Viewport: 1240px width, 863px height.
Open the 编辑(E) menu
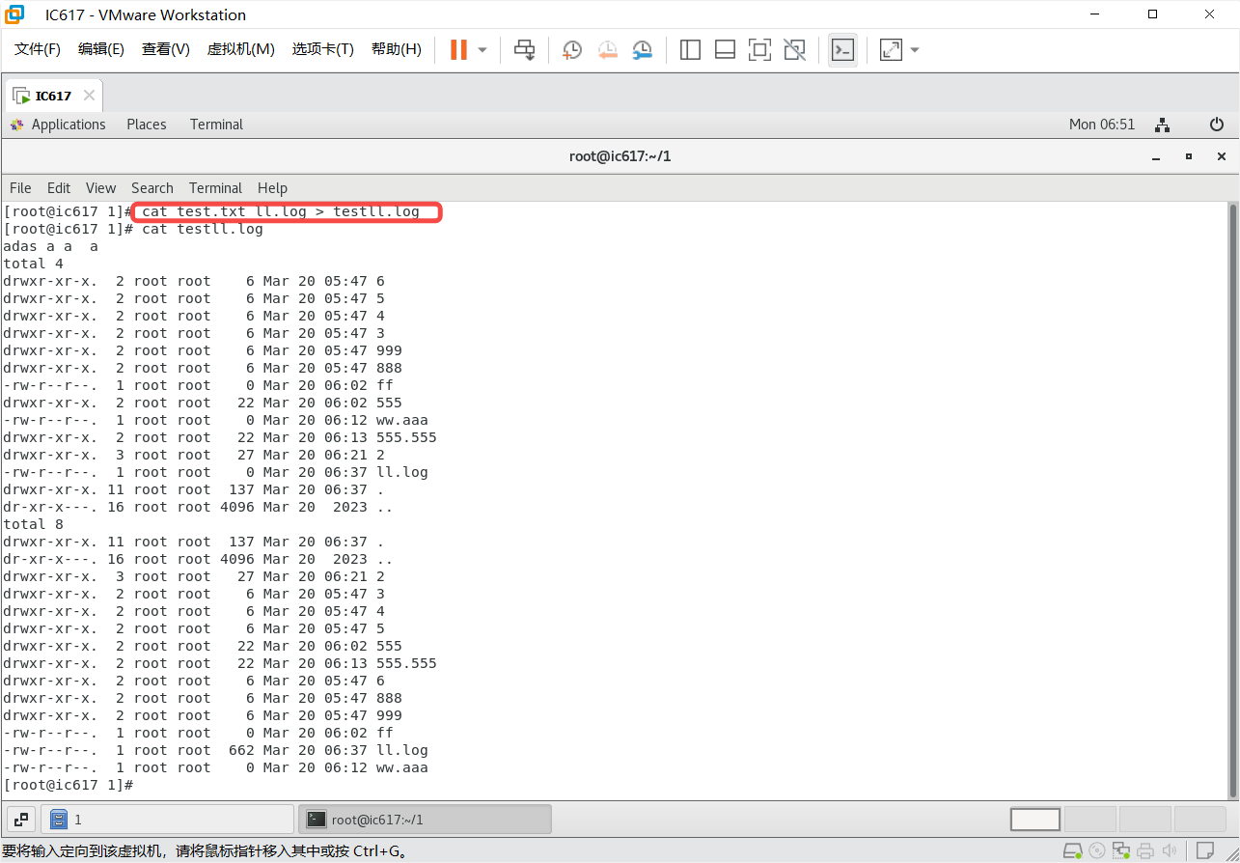[101, 49]
